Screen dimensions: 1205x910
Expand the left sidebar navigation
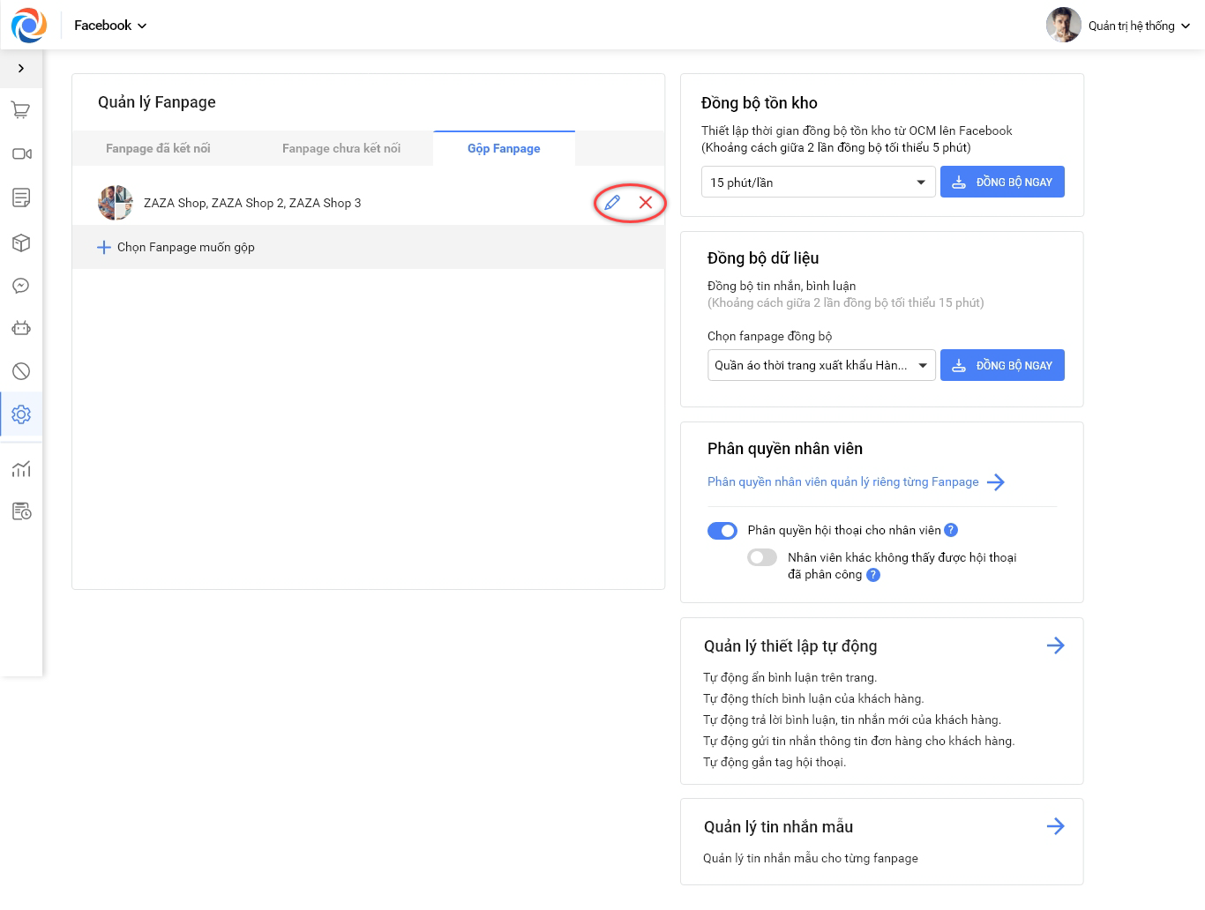[x=21, y=68]
